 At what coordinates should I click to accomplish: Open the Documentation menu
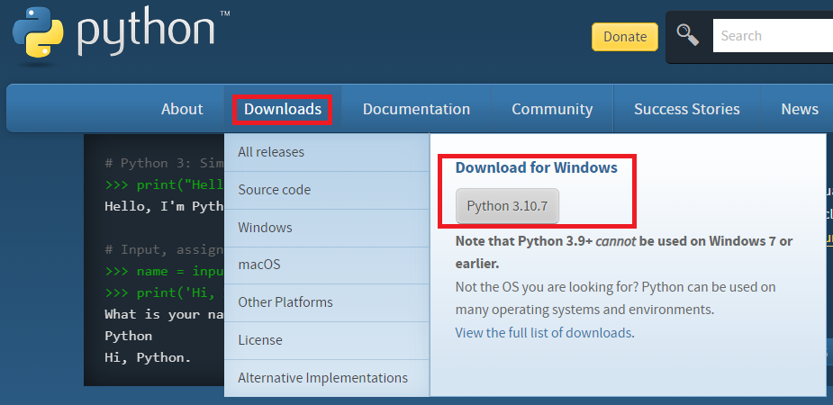coord(416,109)
